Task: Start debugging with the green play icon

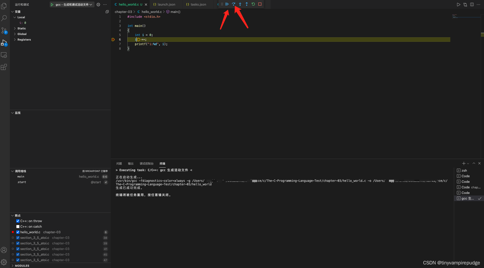Action: click(x=52, y=5)
